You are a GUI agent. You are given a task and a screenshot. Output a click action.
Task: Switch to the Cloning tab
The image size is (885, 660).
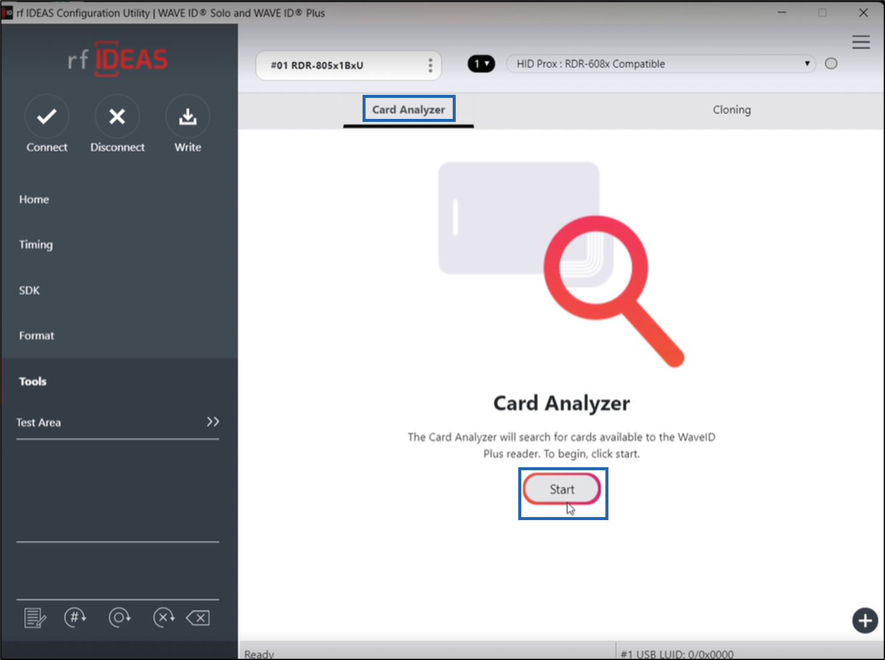(732, 110)
